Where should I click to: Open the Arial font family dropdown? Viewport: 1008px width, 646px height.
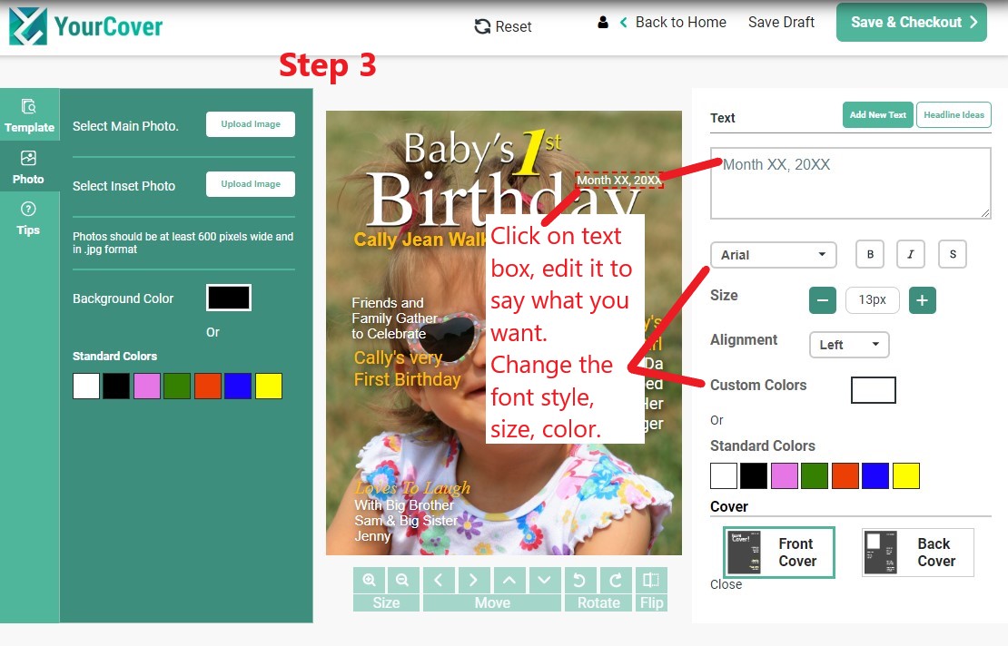tap(773, 255)
